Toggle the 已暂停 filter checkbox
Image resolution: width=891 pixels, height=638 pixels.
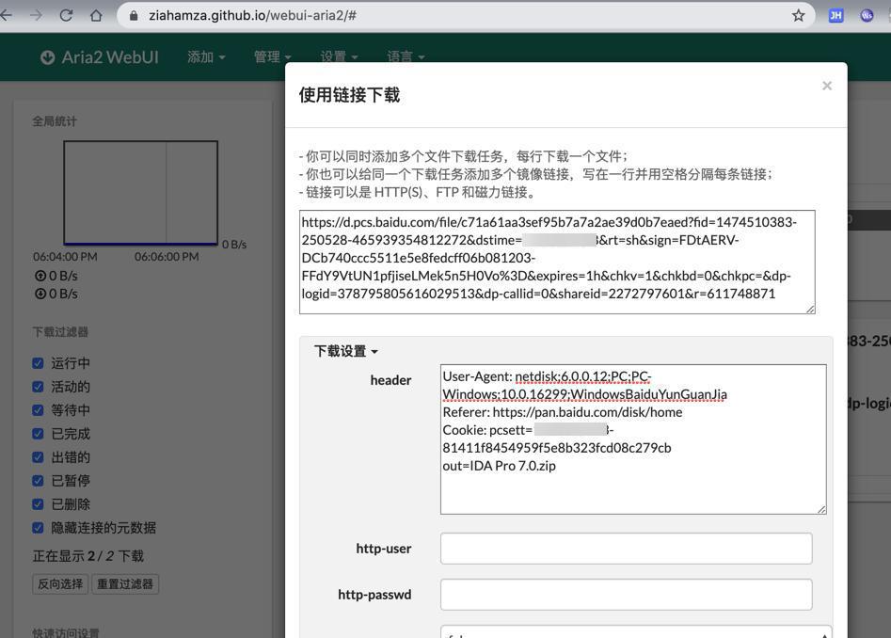[38, 481]
